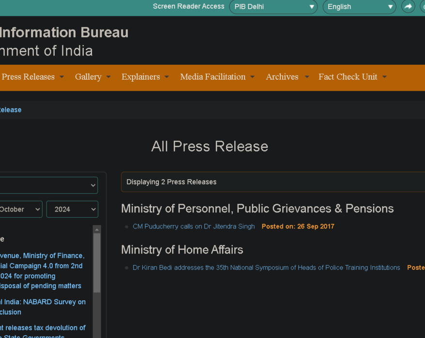
Task: Open the Archives menu
Action: tap(288, 77)
